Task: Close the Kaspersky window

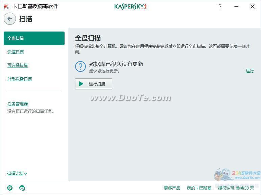Action: [253, 6]
